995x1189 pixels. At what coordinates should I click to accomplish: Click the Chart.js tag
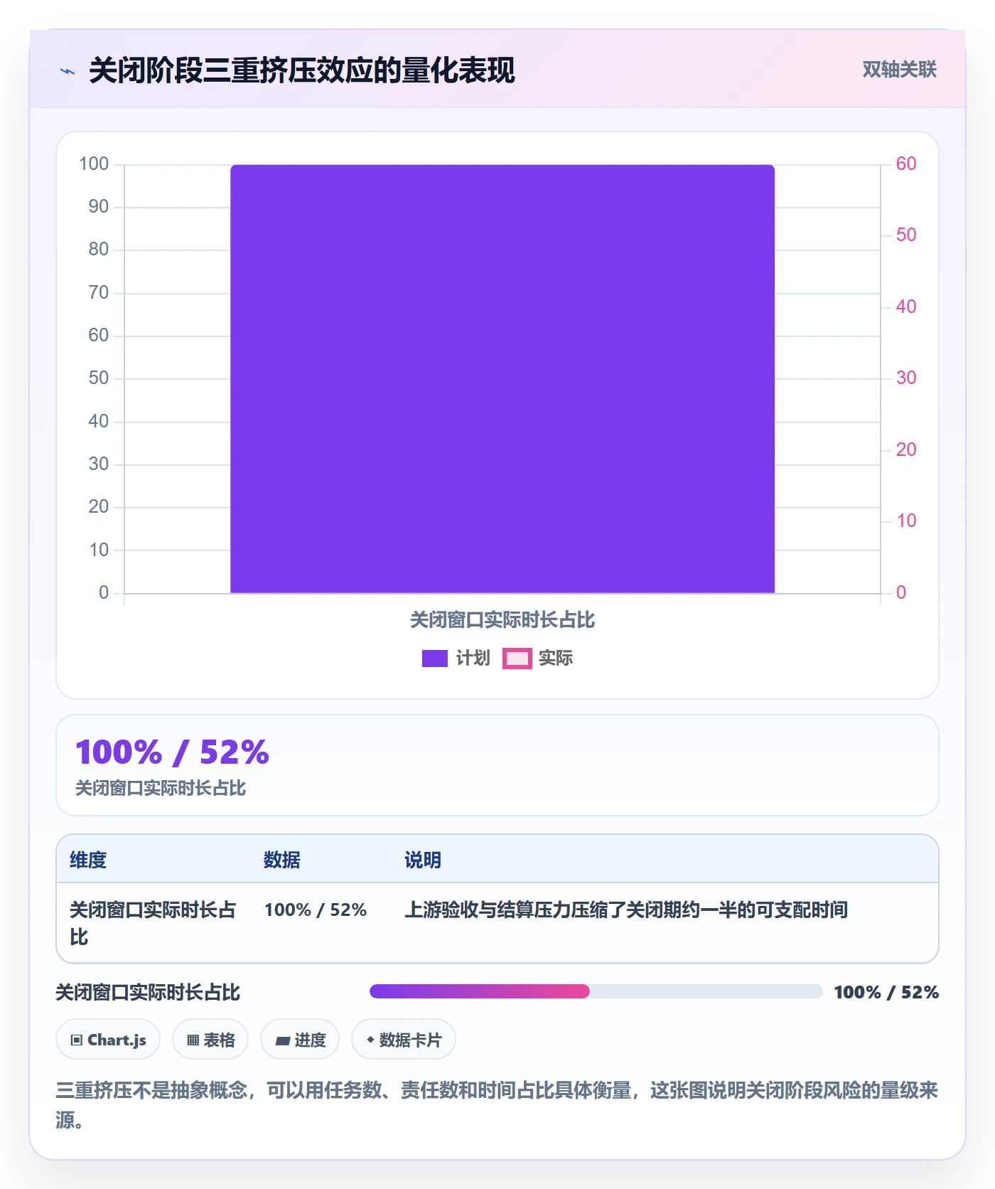pyautogui.click(x=108, y=1040)
